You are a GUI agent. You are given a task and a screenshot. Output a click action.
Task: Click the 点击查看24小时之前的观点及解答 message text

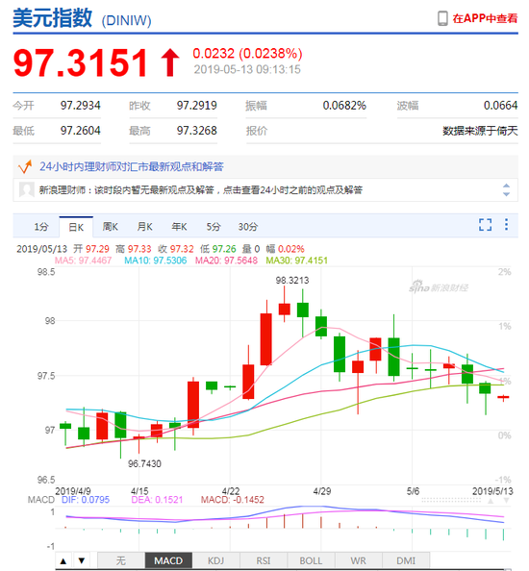coord(292,189)
